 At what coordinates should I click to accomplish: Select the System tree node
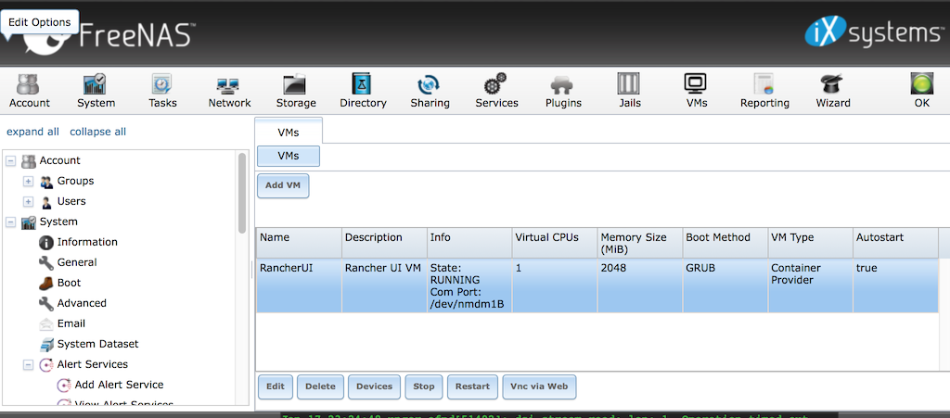click(58, 222)
